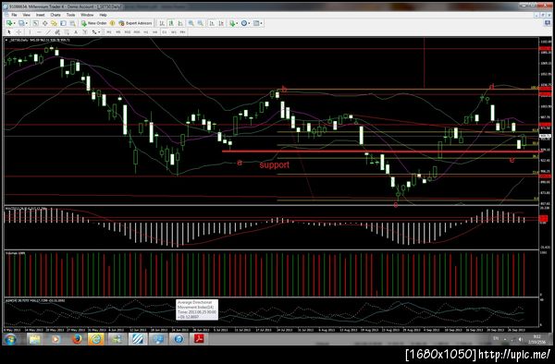Select the Arrows drawing tool
This screenshot has height=364, width=555.
point(94,32)
